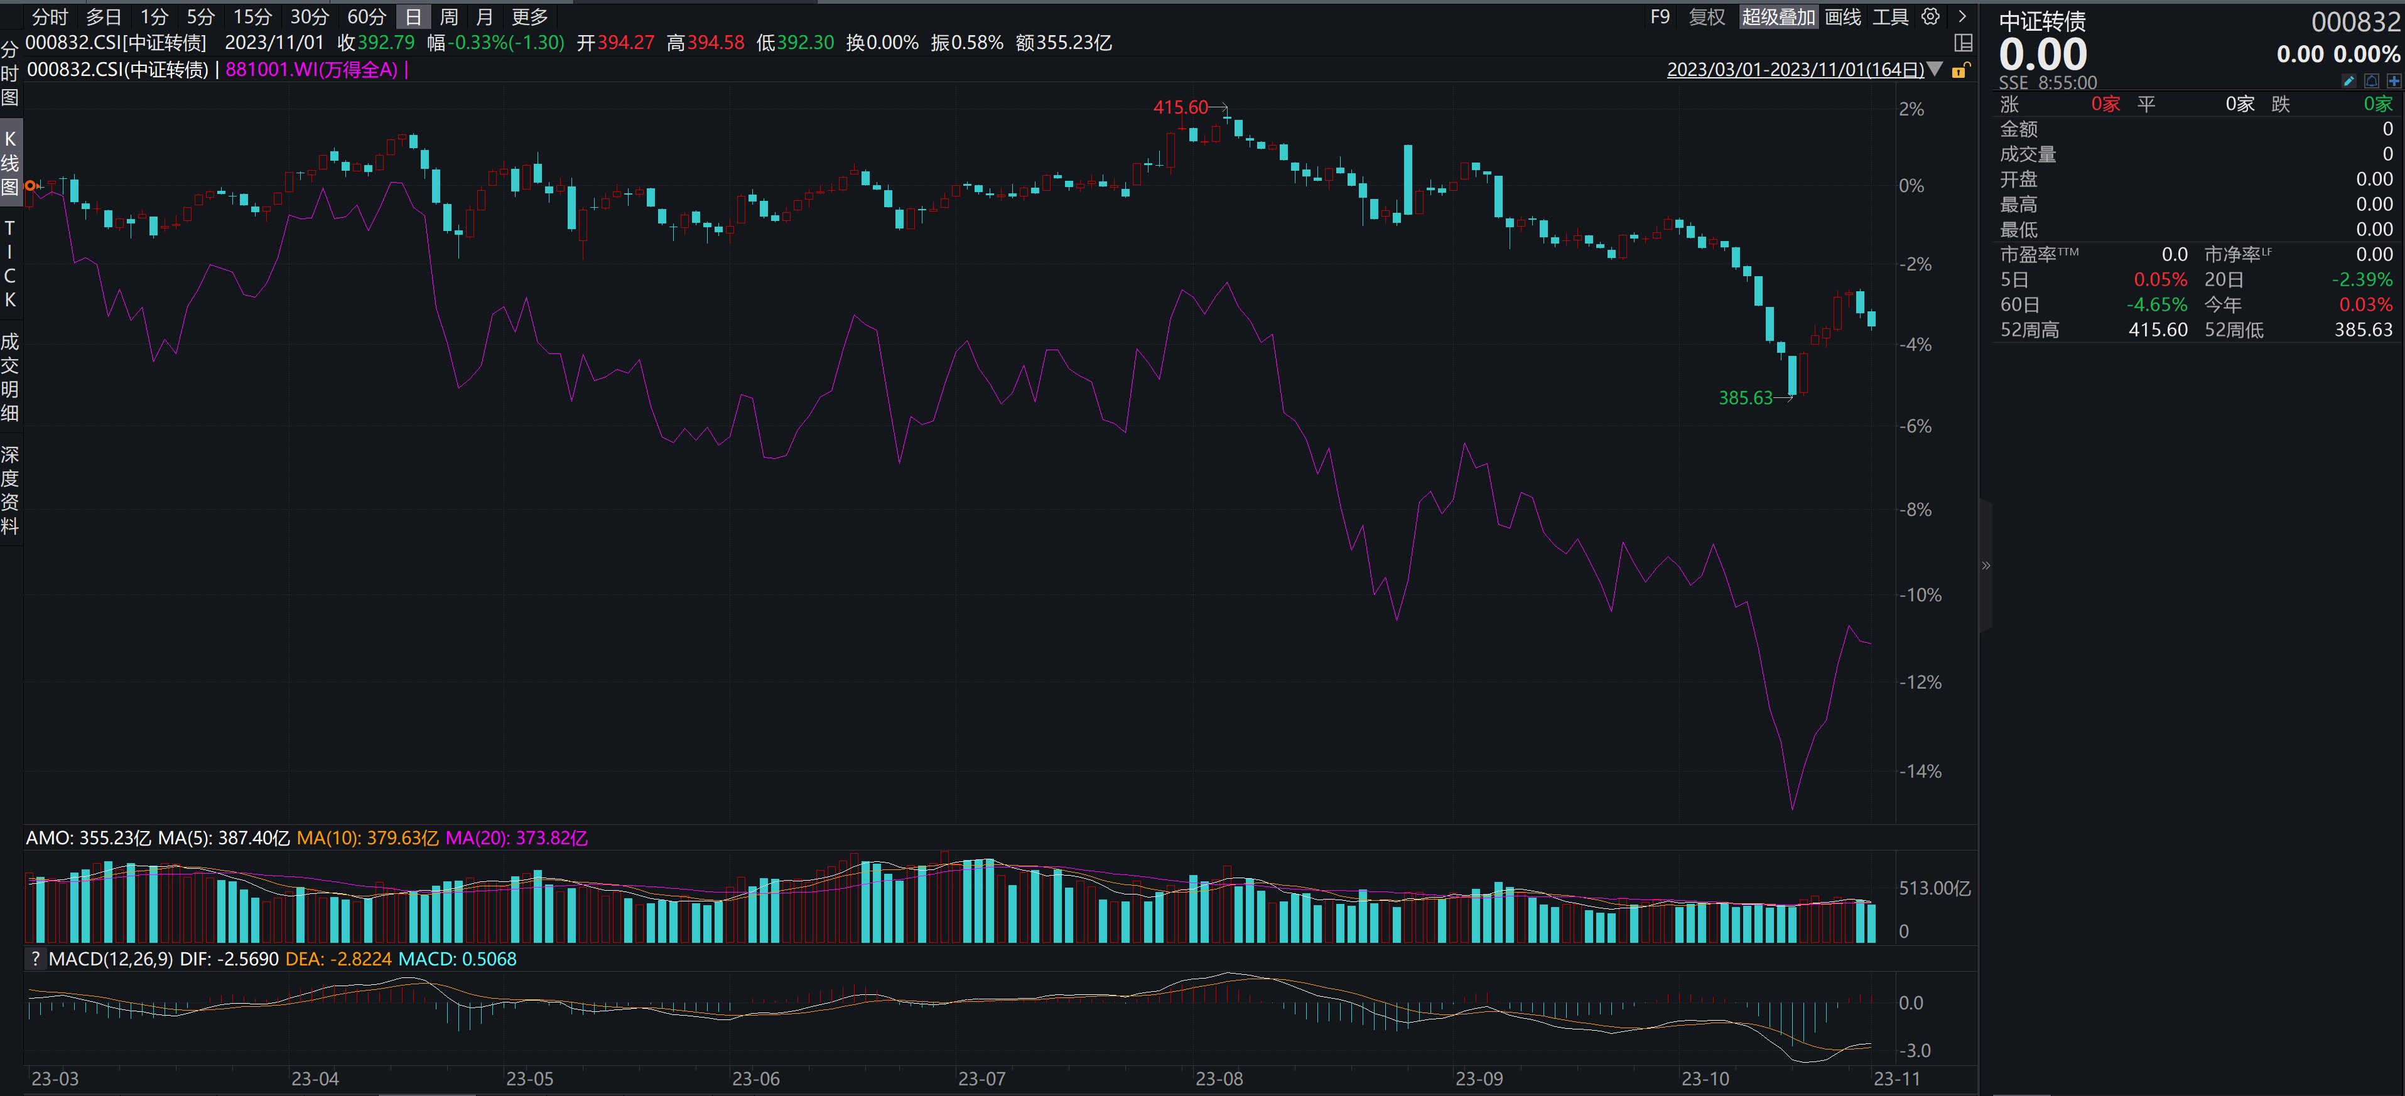Click the 2023/03/01-2023/11/01 date range link
The width and height of the screenshot is (2405, 1096).
pos(1795,70)
